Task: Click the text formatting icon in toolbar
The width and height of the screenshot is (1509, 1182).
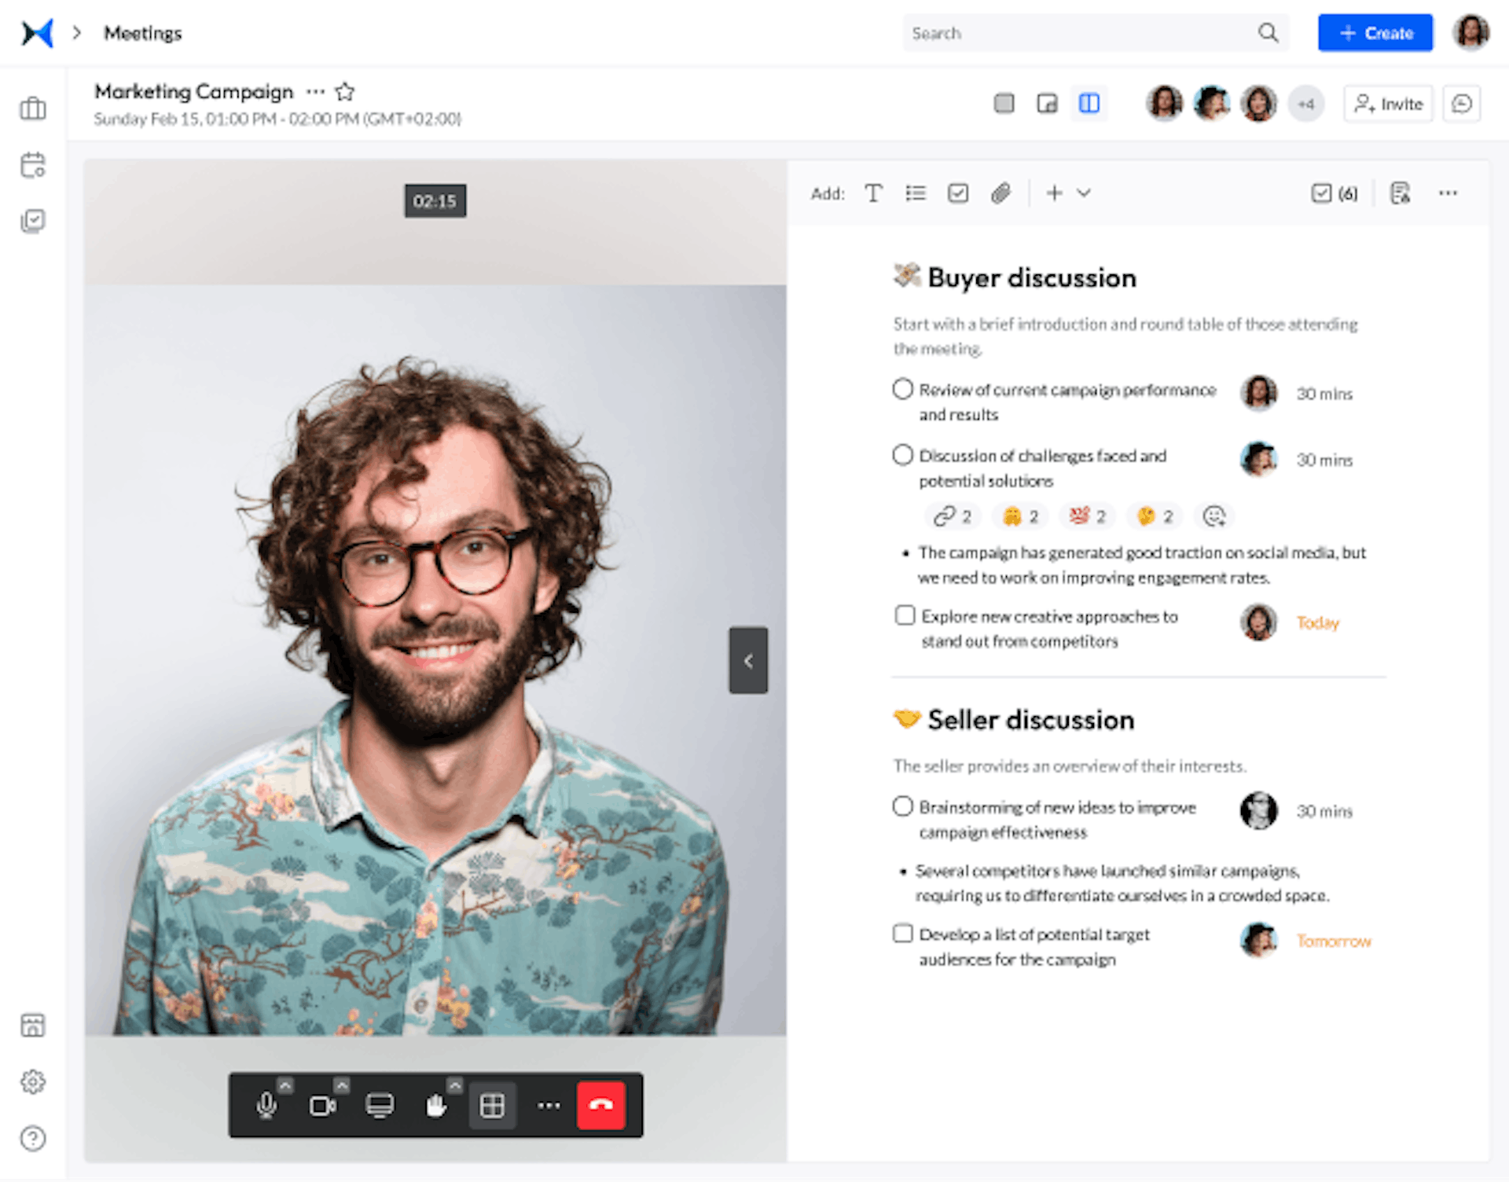Action: (873, 193)
